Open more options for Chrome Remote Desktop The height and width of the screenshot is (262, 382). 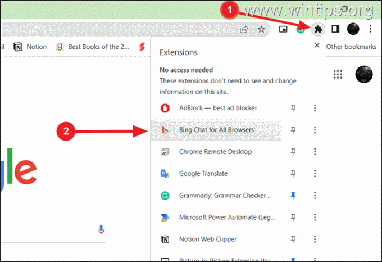pyautogui.click(x=315, y=152)
